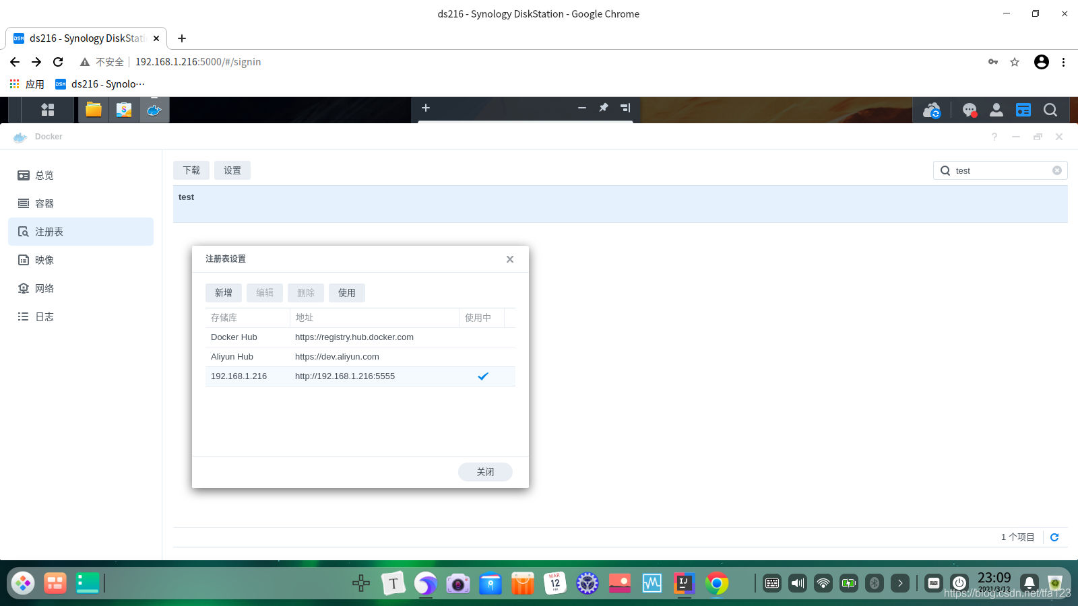
Task: Refresh the registry list with reload icon
Action: point(1054,537)
